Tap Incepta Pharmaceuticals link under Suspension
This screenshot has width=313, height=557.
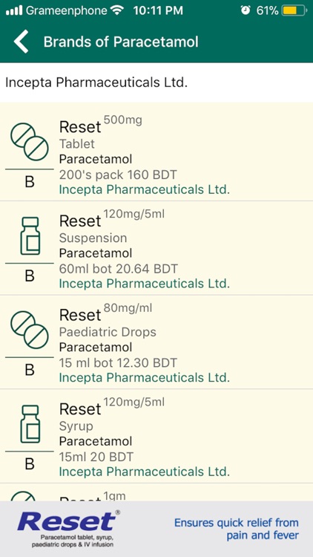[x=145, y=284]
